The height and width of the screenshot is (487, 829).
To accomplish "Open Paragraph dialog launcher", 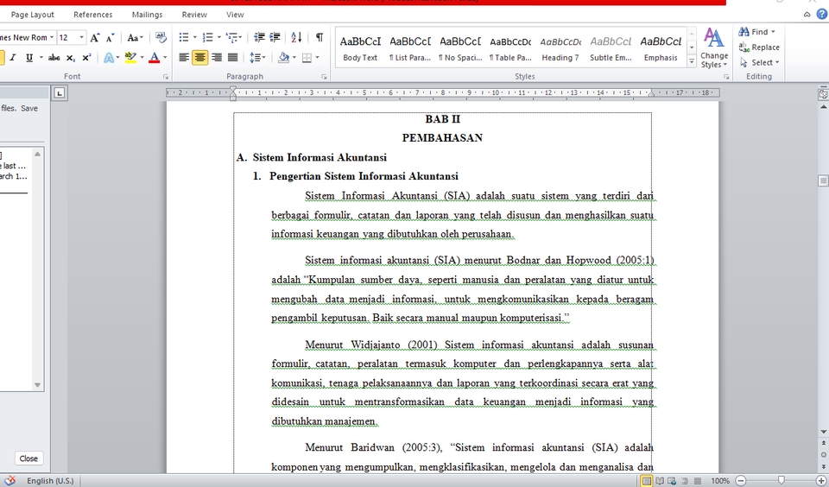I will [324, 77].
